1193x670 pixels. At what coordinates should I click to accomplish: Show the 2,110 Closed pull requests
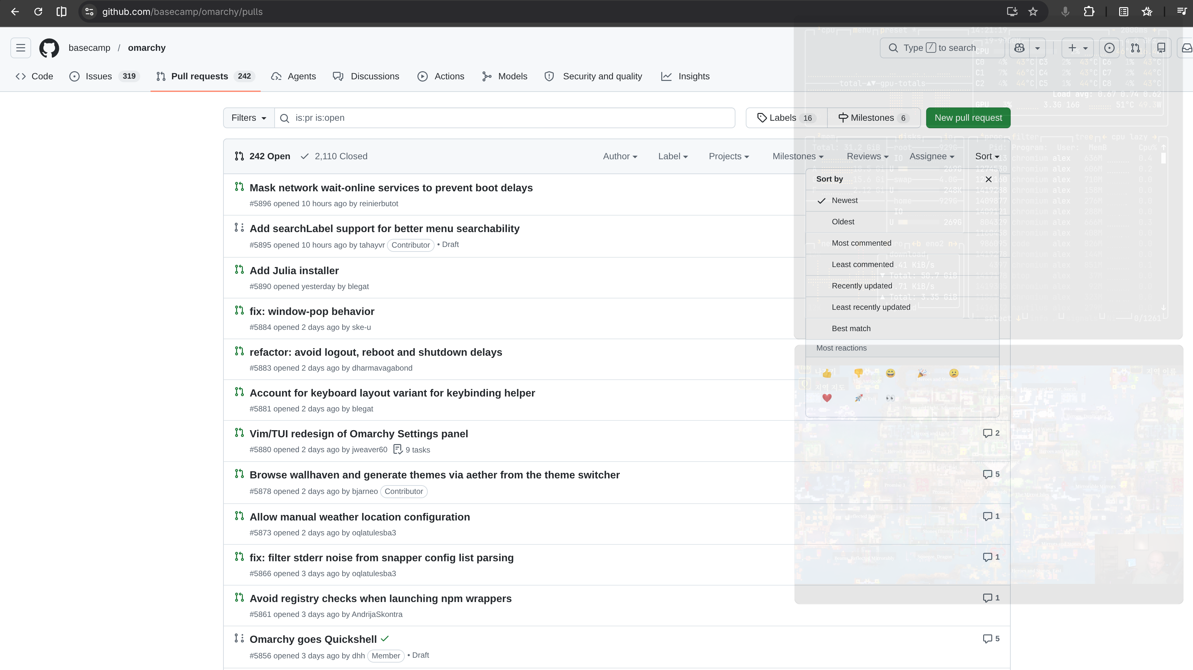pos(334,156)
